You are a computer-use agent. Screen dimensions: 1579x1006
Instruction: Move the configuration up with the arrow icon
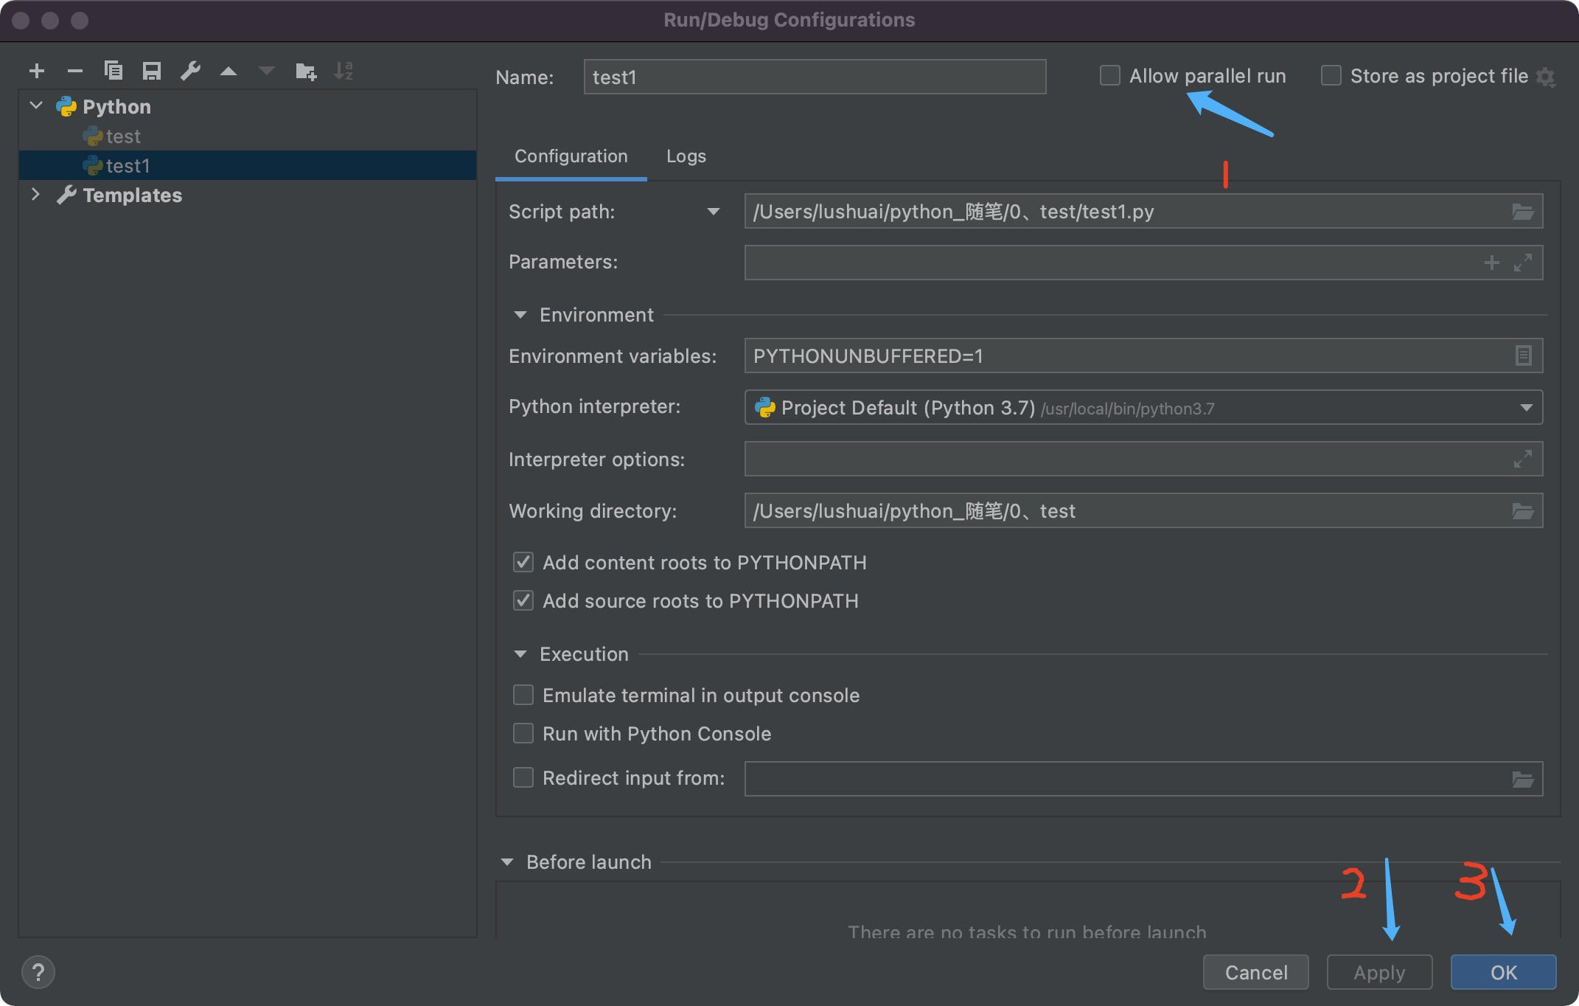tap(229, 72)
